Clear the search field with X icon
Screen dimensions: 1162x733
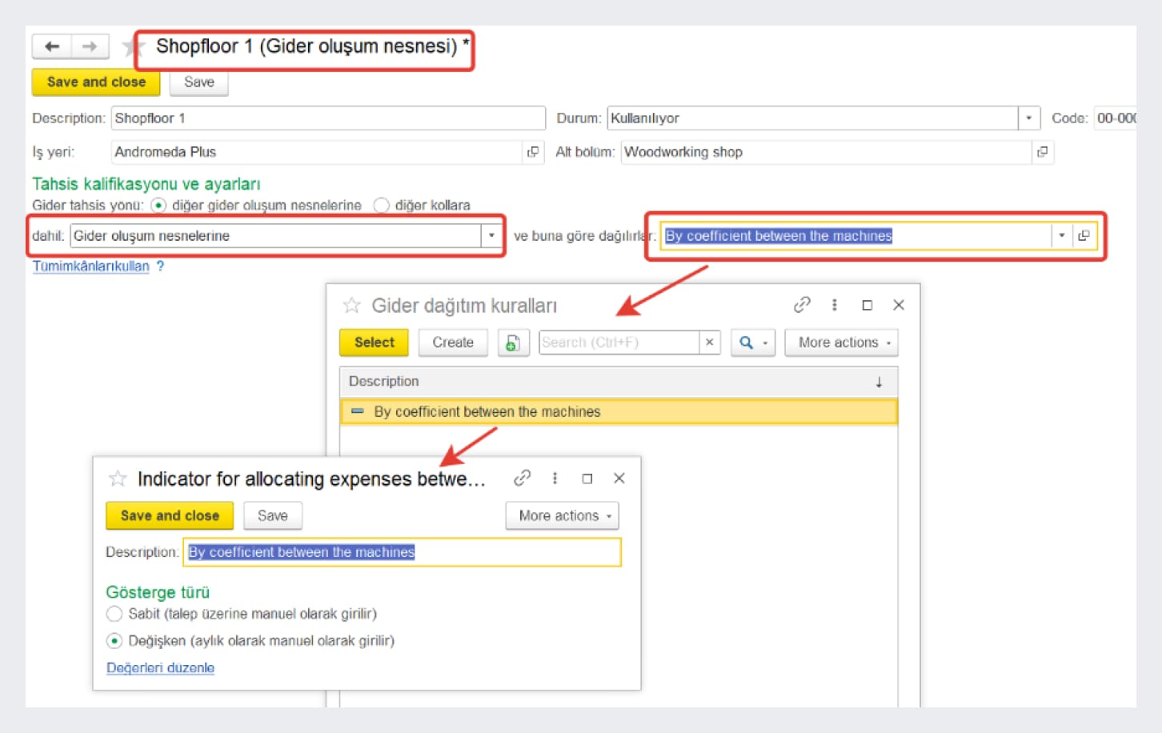[709, 342]
